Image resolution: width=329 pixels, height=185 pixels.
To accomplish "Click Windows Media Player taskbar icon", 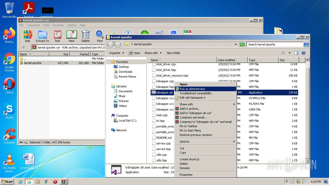I will point(38,182).
